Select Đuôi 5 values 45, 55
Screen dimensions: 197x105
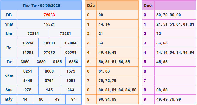(162, 62)
